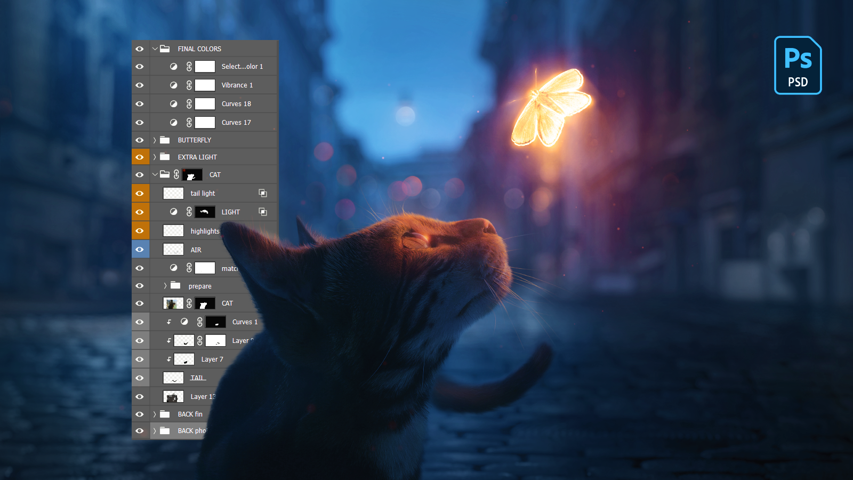Click the Photoshop PSD file icon
The width and height of the screenshot is (853, 480).
point(798,66)
